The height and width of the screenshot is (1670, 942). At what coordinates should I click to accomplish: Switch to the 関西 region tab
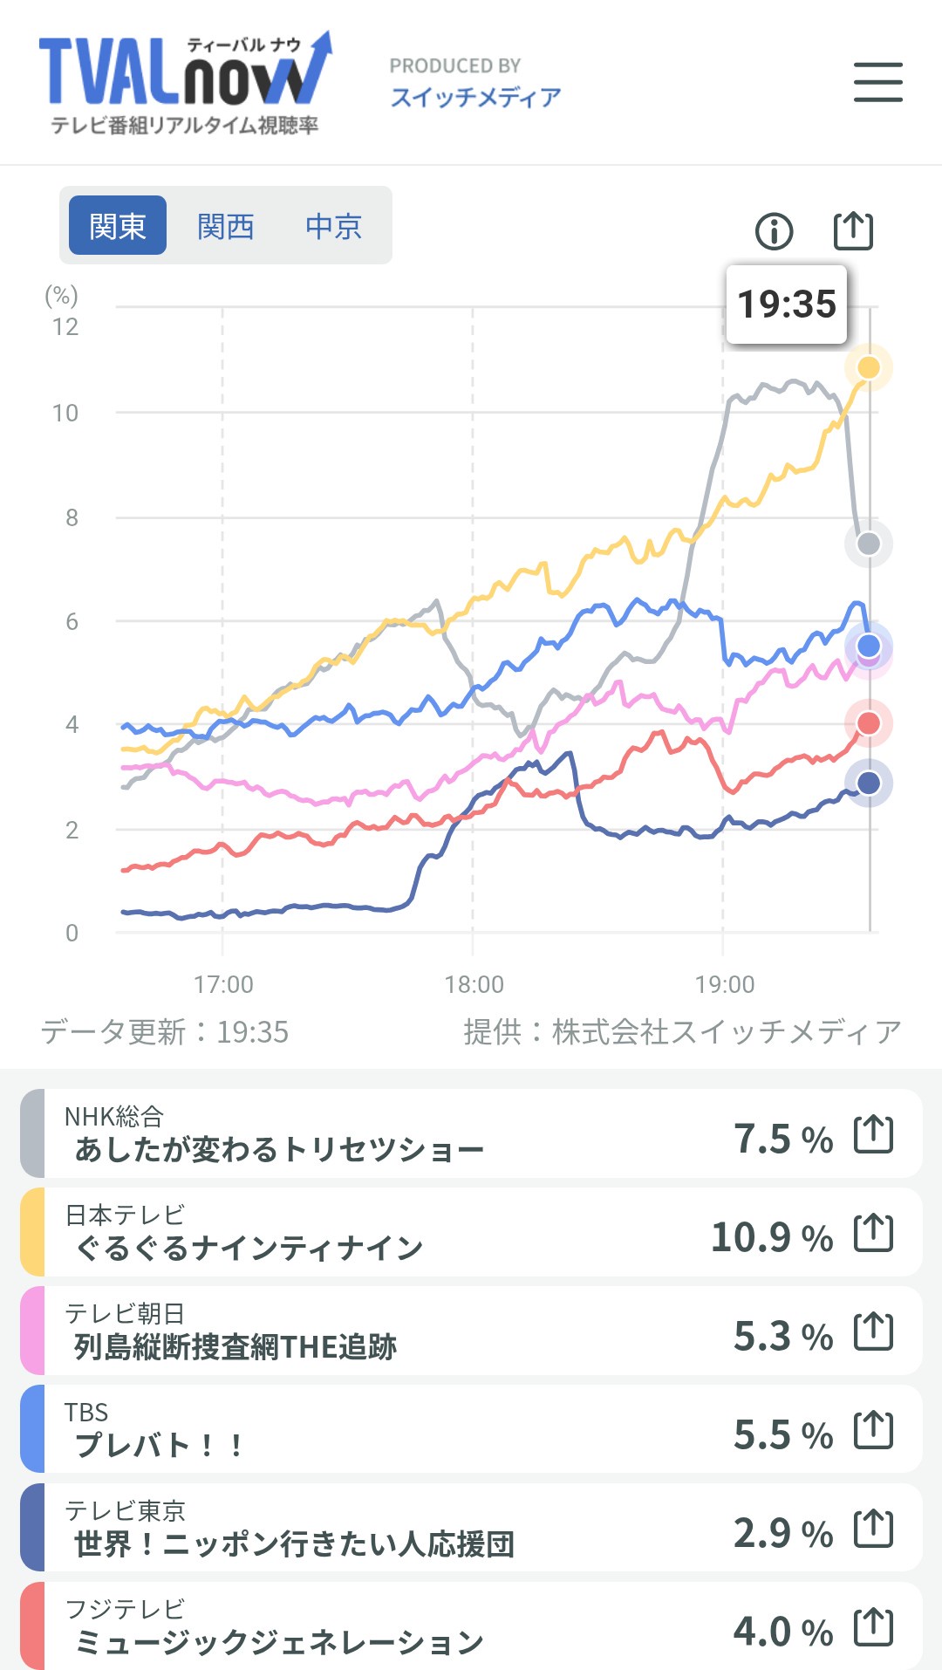(225, 226)
